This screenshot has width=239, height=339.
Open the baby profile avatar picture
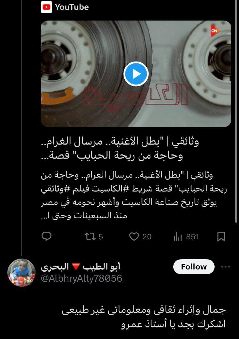coord(22,272)
